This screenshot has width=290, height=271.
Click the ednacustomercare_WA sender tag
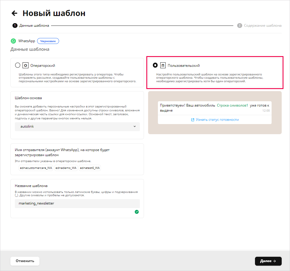pyautogui.click(x=36, y=168)
